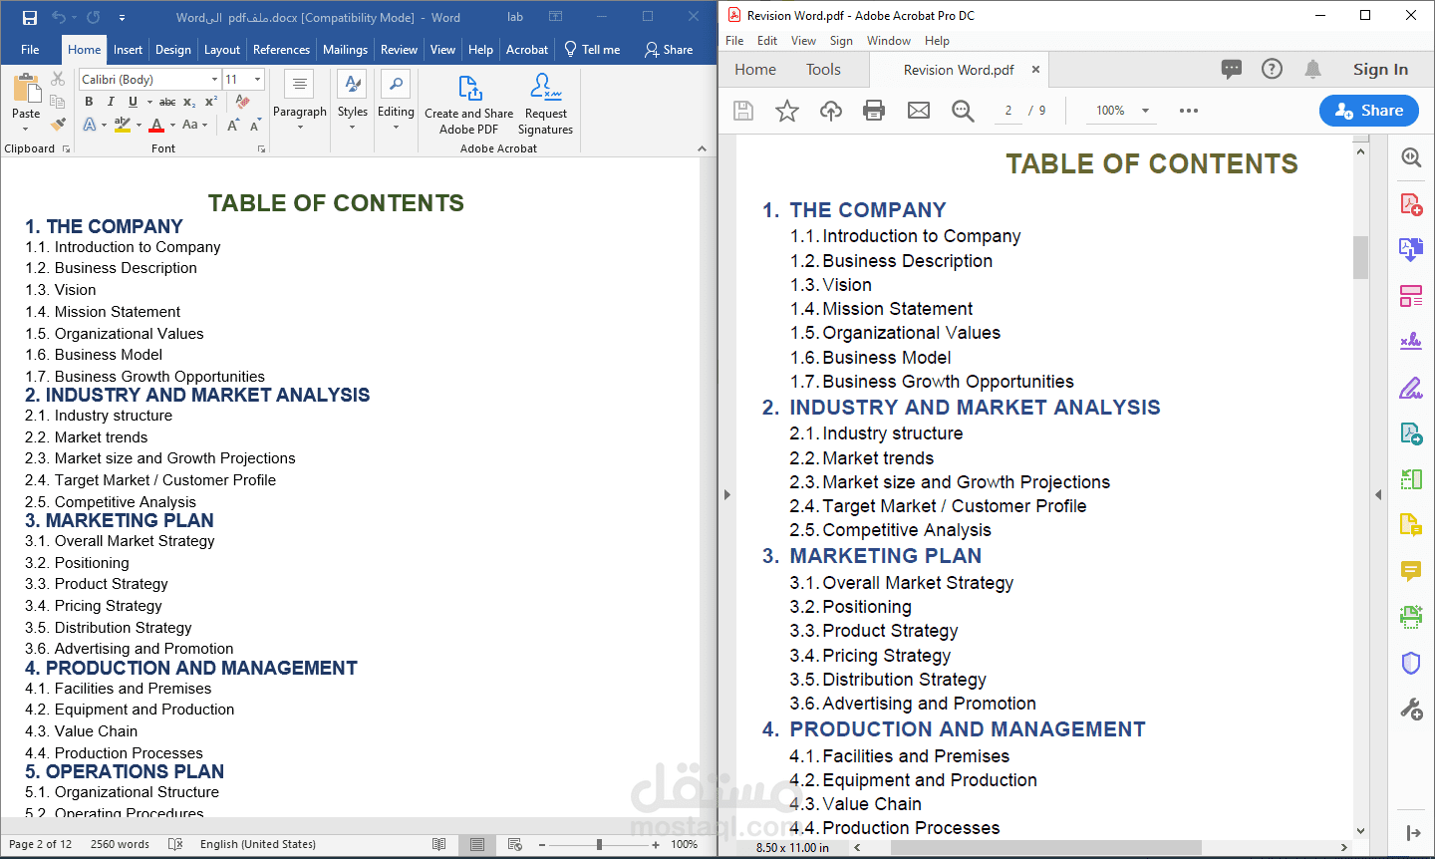
Task: Click the Paste clipboard icon in Word
Action: (x=26, y=90)
